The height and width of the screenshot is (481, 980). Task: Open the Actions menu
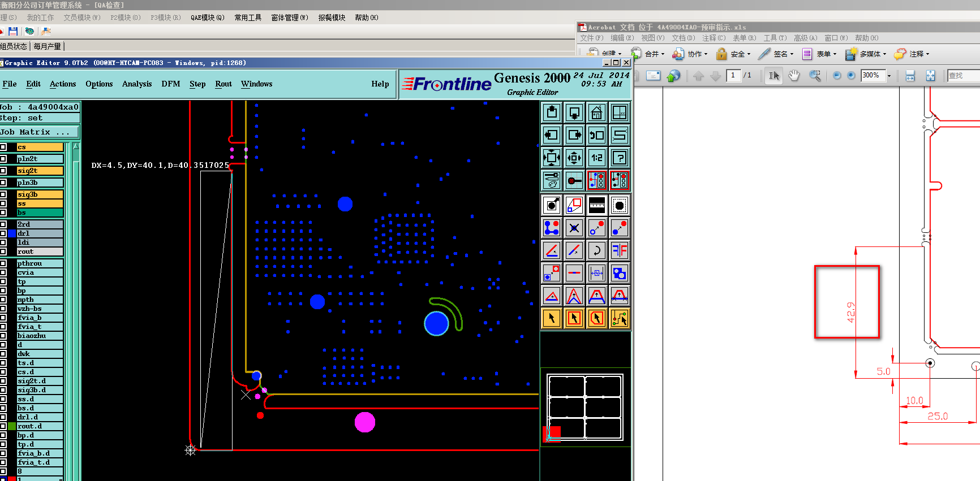63,84
